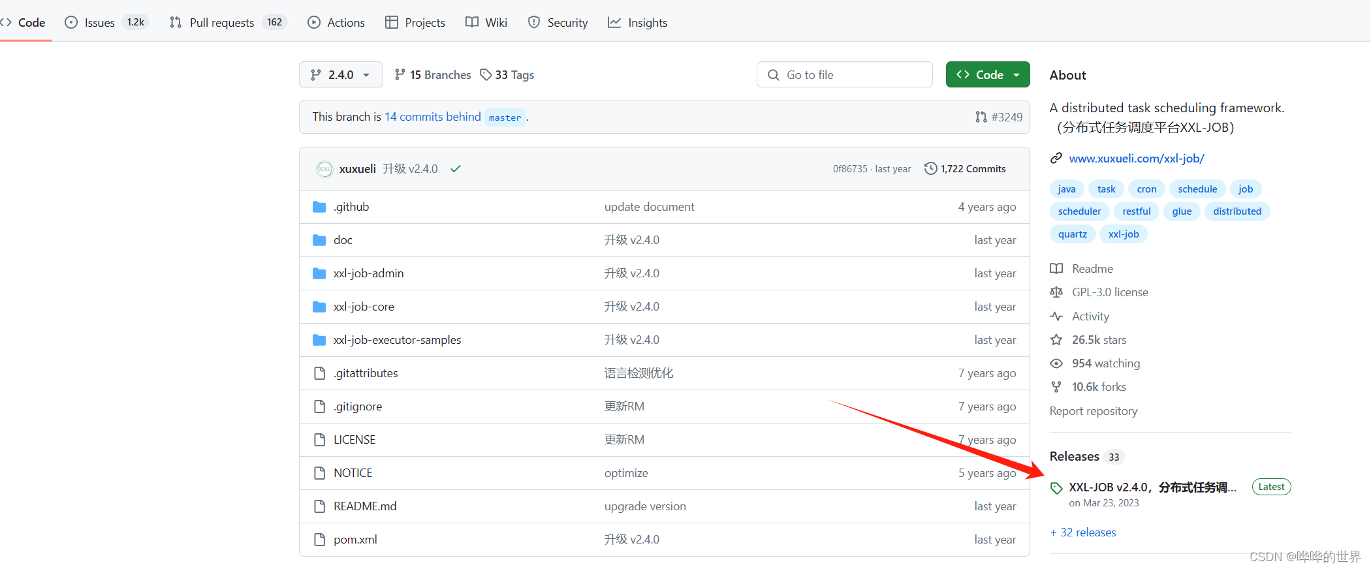
Task: Click the xuxueli avatar icon
Action: click(x=324, y=168)
